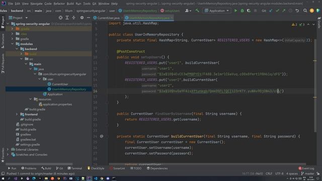Click the editor horizontal scrollbar
This screenshot has width=322, height=181.
coord(207,164)
